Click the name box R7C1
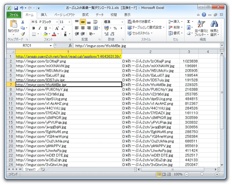Screen dimensions: 232x185 [28, 46]
